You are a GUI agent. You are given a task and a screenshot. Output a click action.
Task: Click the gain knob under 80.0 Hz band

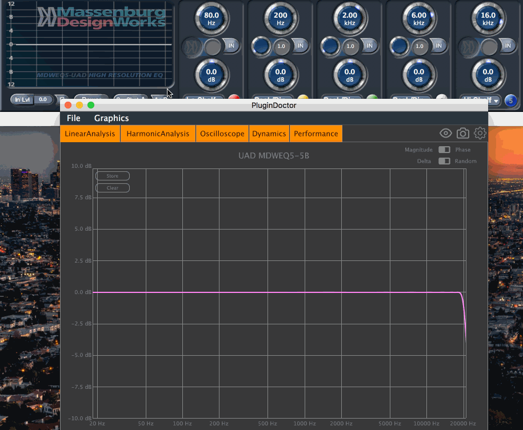point(211,75)
